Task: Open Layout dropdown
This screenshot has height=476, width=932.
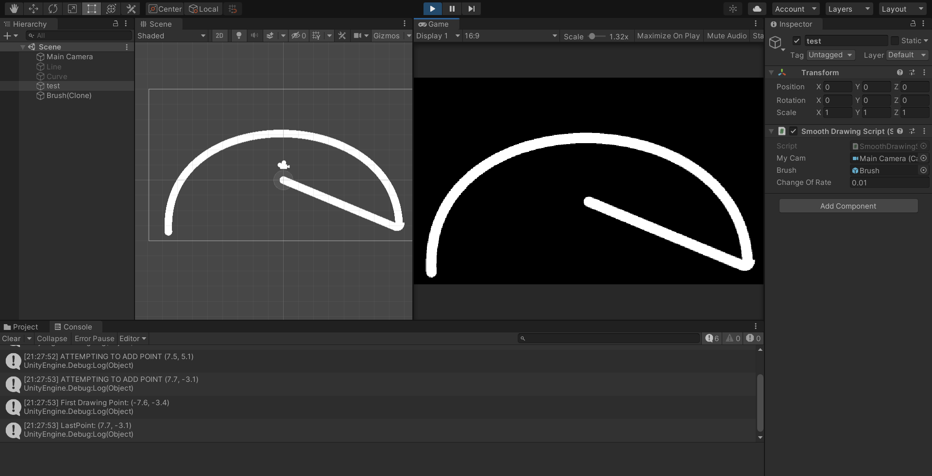Action: [902, 9]
